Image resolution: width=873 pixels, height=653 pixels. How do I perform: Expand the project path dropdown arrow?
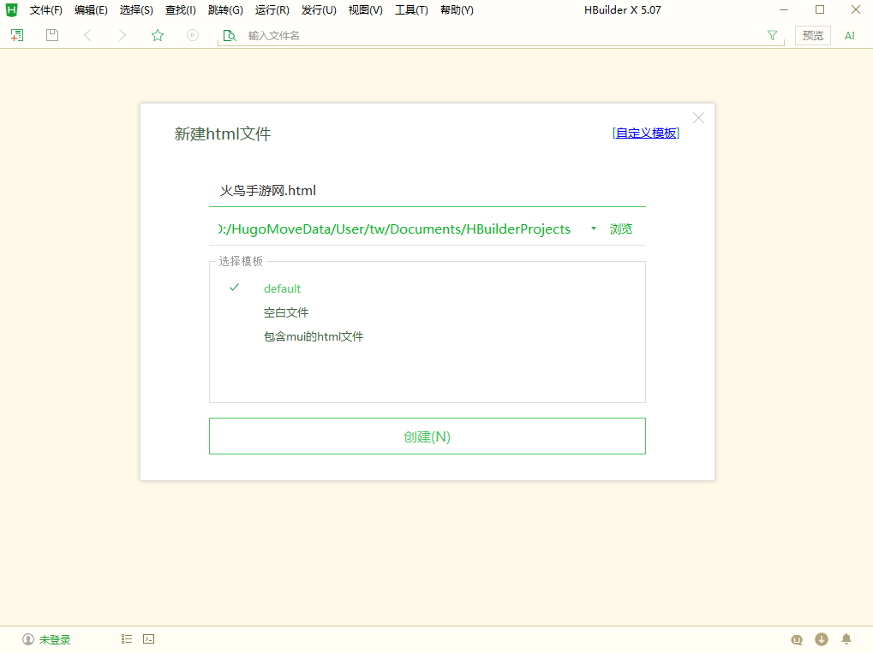(x=594, y=229)
